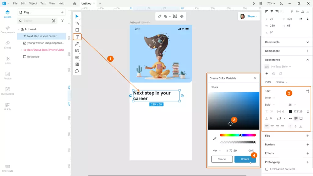Click the Create button
313x176 pixels.
245,159
